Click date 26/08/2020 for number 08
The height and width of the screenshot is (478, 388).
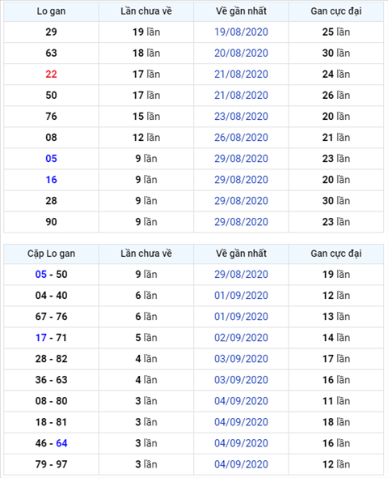[x=241, y=138]
